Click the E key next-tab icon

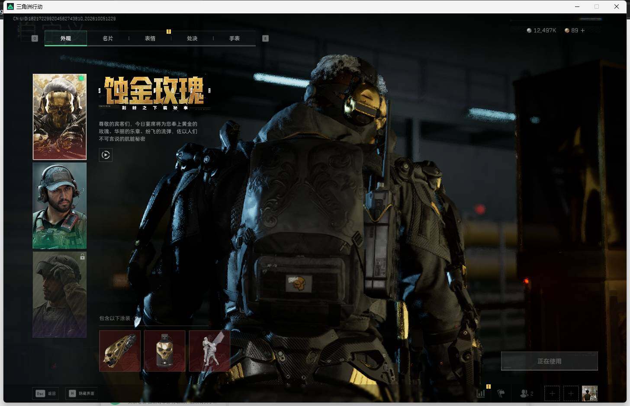(265, 38)
